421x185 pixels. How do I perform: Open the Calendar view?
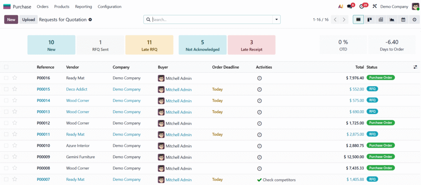403,20
